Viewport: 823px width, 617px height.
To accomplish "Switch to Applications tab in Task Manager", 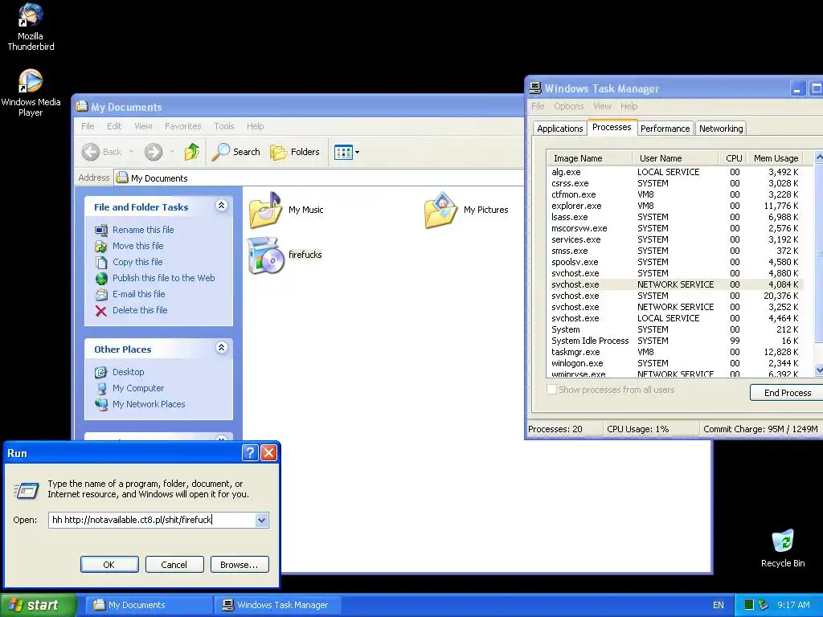I will click(x=559, y=129).
